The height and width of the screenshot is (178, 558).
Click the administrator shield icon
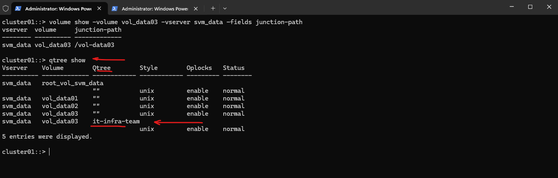pos(6,8)
